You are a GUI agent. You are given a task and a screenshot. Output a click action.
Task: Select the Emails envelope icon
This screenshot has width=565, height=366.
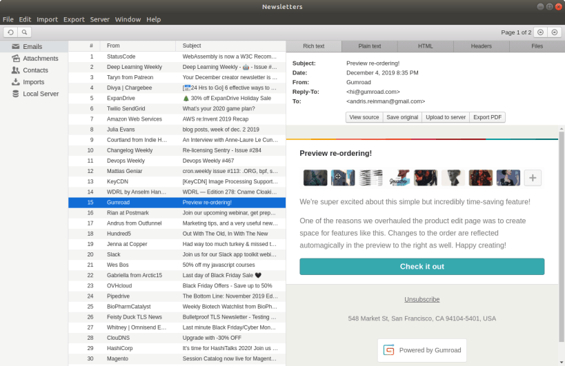coord(15,46)
